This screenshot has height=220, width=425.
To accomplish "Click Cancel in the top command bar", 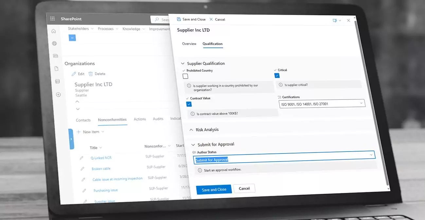I will point(217,20).
